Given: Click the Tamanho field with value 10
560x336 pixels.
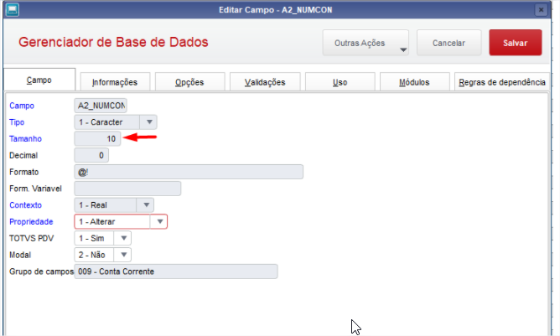Looking at the screenshot, I should point(97,138).
